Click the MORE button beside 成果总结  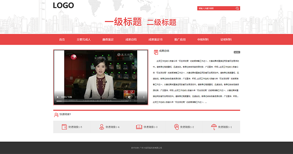click(237, 52)
